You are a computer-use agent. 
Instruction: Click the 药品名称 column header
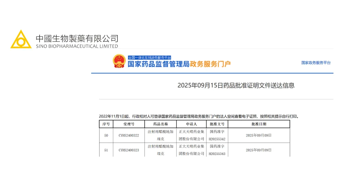[x=160, y=124]
